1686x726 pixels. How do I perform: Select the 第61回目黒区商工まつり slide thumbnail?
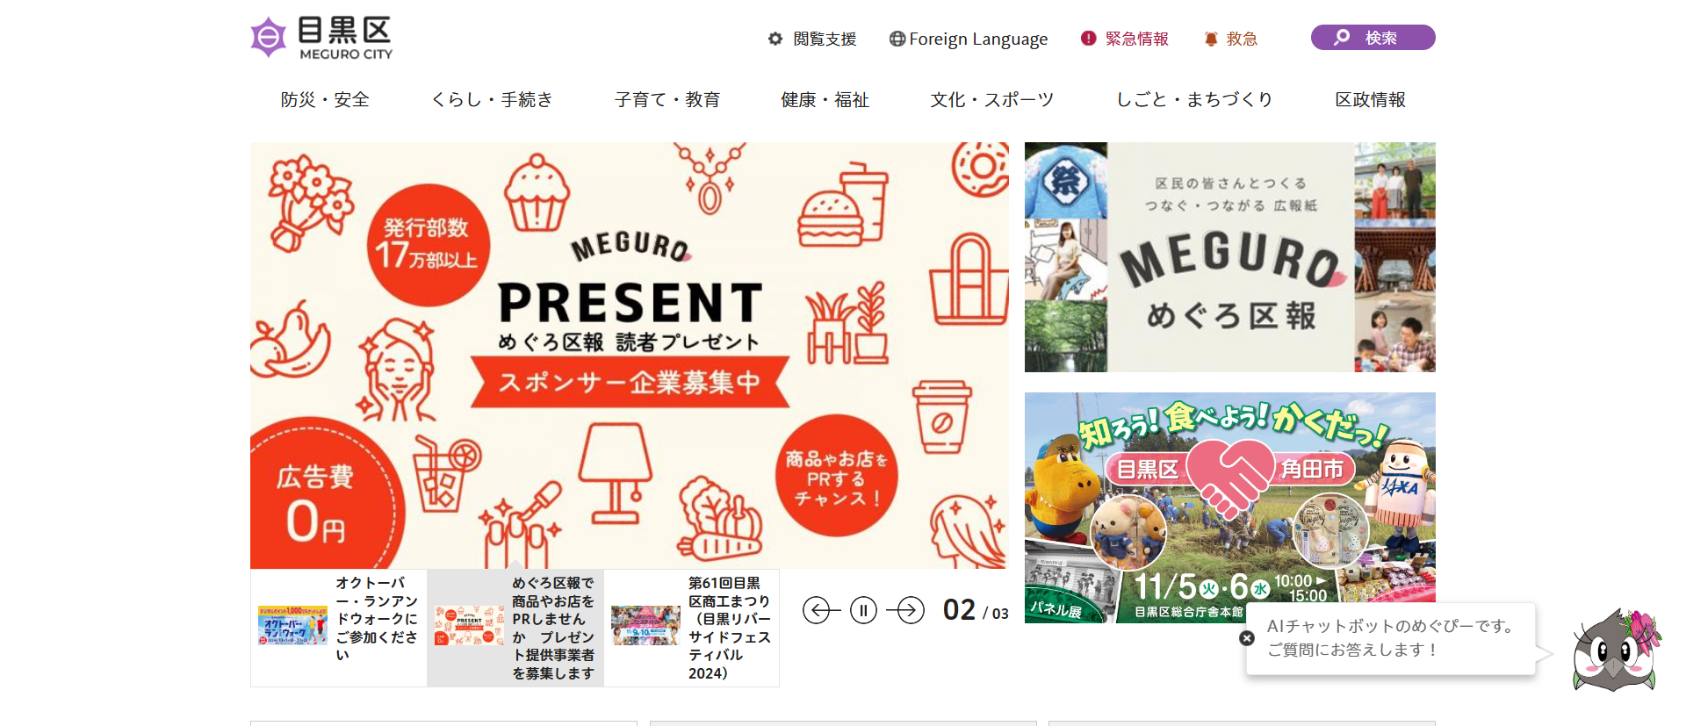tap(692, 628)
